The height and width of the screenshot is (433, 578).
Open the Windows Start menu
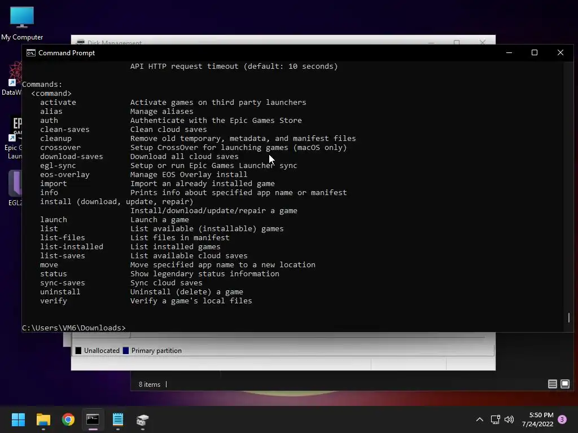tap(18, 419)
